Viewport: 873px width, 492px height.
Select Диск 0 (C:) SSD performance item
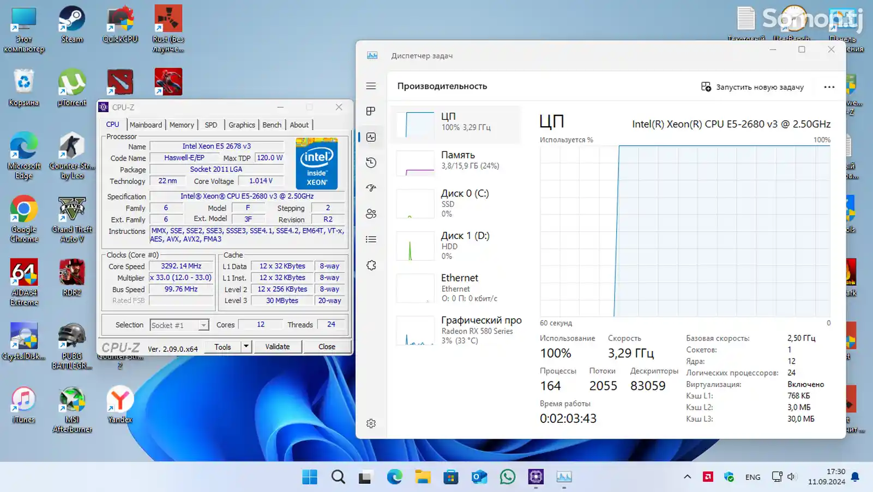tap(456, 203)
